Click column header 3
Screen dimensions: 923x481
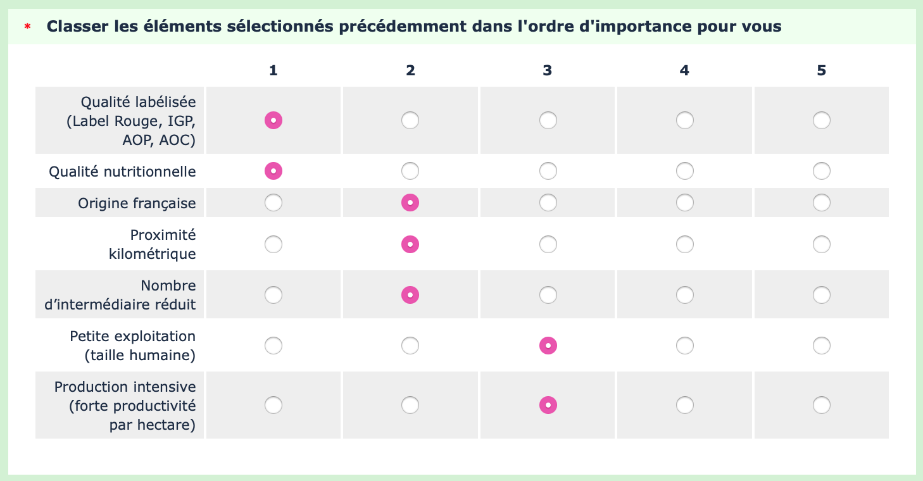point(548,71)
